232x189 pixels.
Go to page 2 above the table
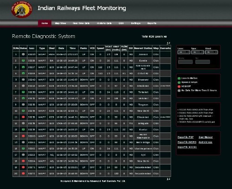169,43
